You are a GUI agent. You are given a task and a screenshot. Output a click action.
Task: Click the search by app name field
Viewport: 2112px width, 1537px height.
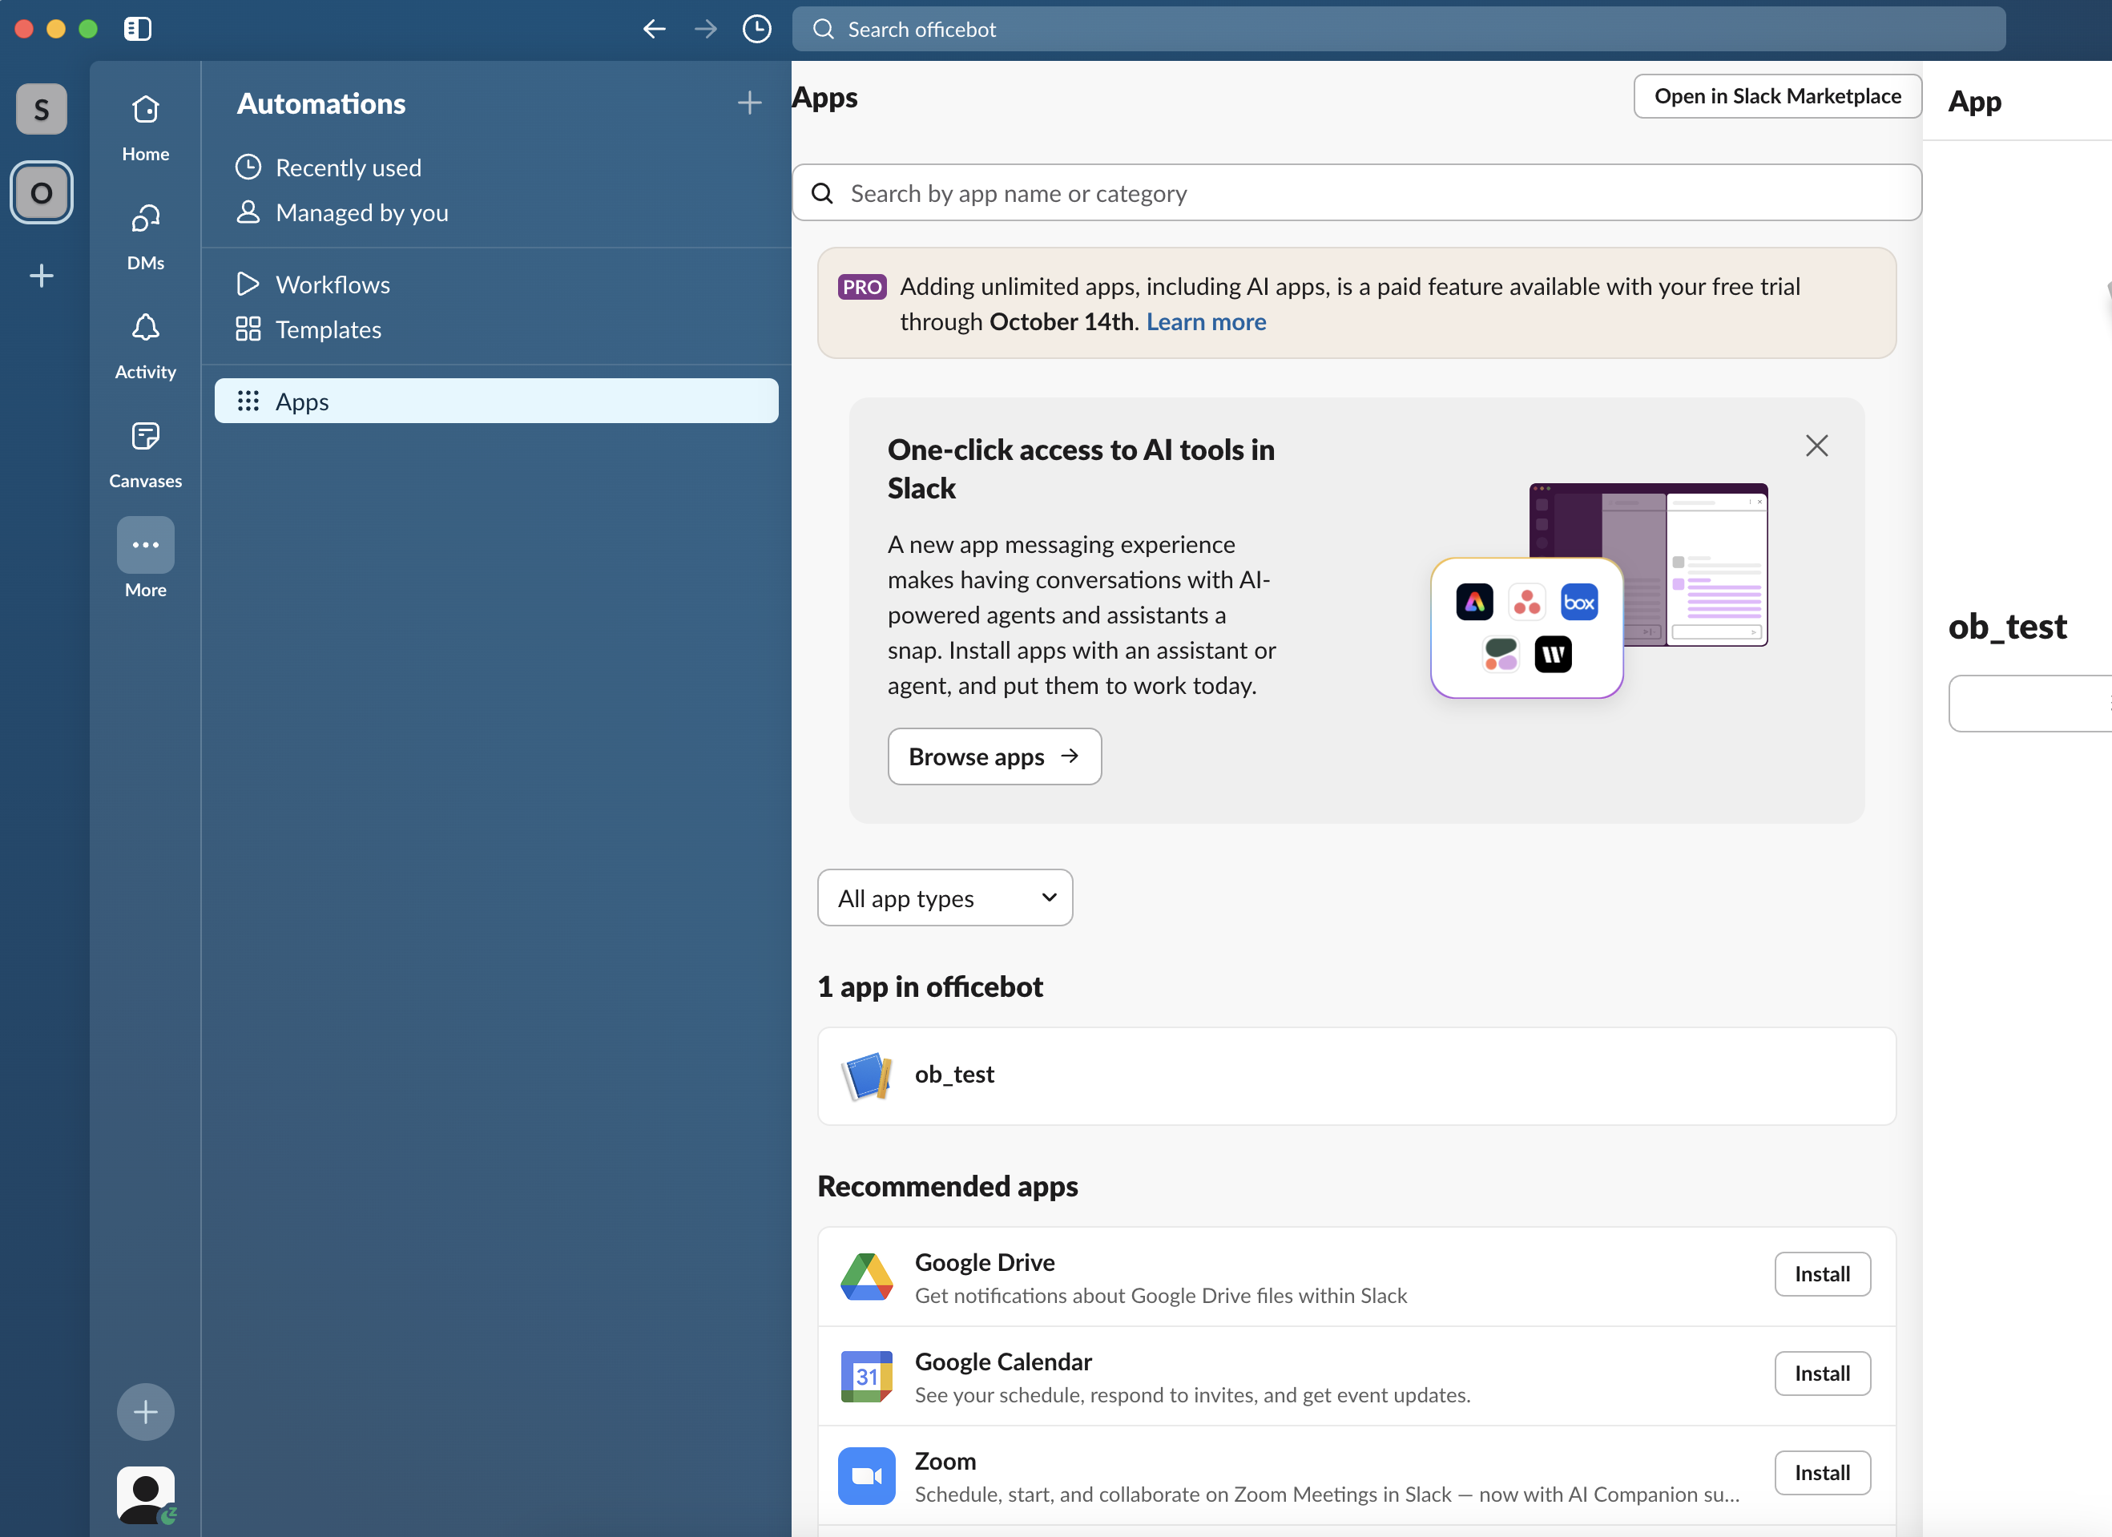tap(1356, 193)
